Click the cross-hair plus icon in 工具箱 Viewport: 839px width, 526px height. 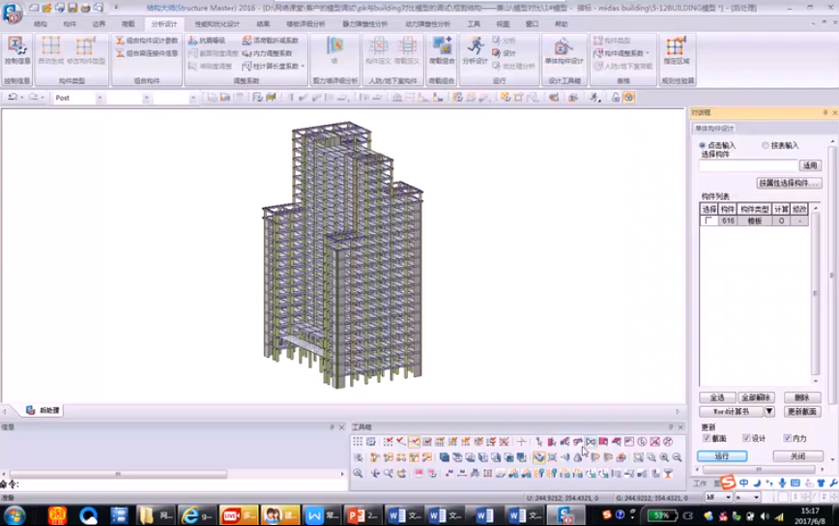click(x=521, y=442)
